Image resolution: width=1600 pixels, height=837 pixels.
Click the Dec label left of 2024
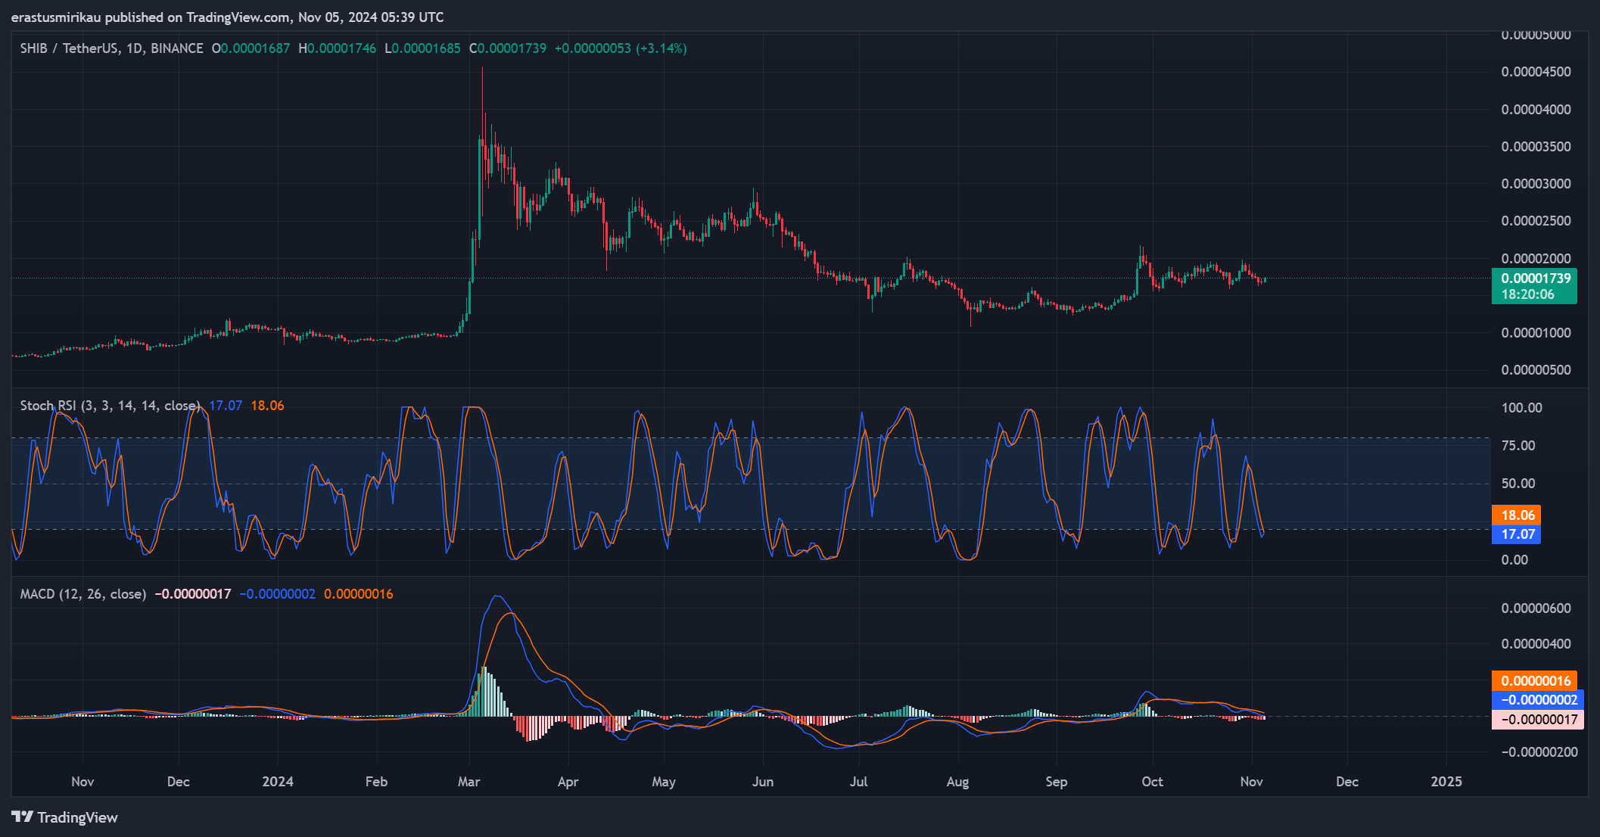[179, 782]
